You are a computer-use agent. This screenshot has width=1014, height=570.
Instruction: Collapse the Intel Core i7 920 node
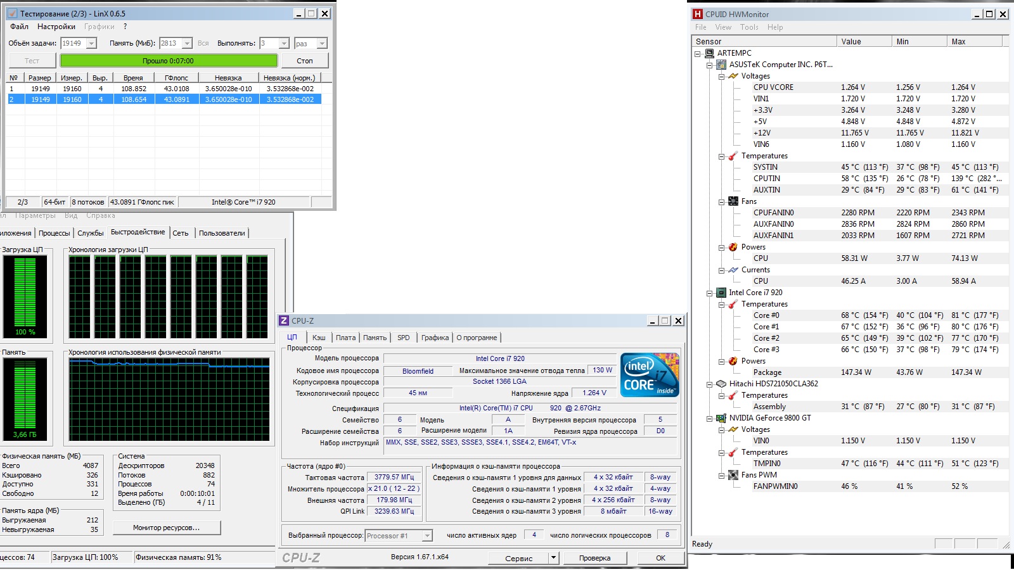pos(710,293)
